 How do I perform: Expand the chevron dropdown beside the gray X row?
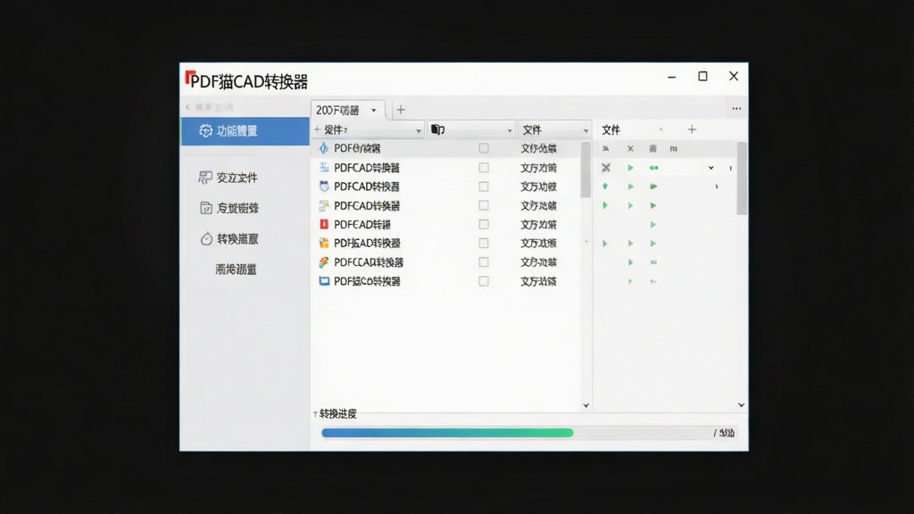pyautogui.click(x=711, y=168)
